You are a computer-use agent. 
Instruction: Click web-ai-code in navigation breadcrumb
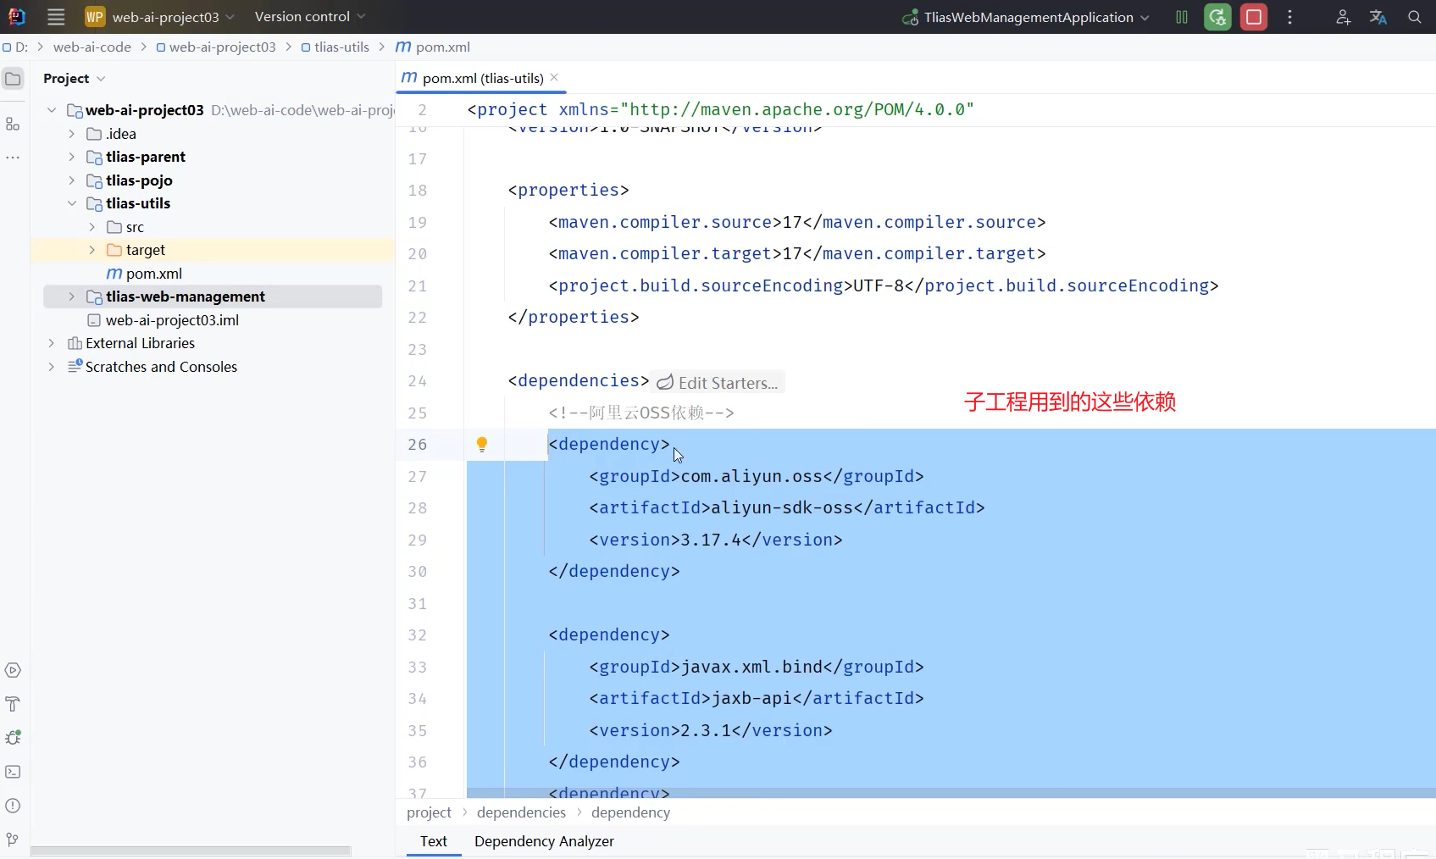click(x=92, y=47)
